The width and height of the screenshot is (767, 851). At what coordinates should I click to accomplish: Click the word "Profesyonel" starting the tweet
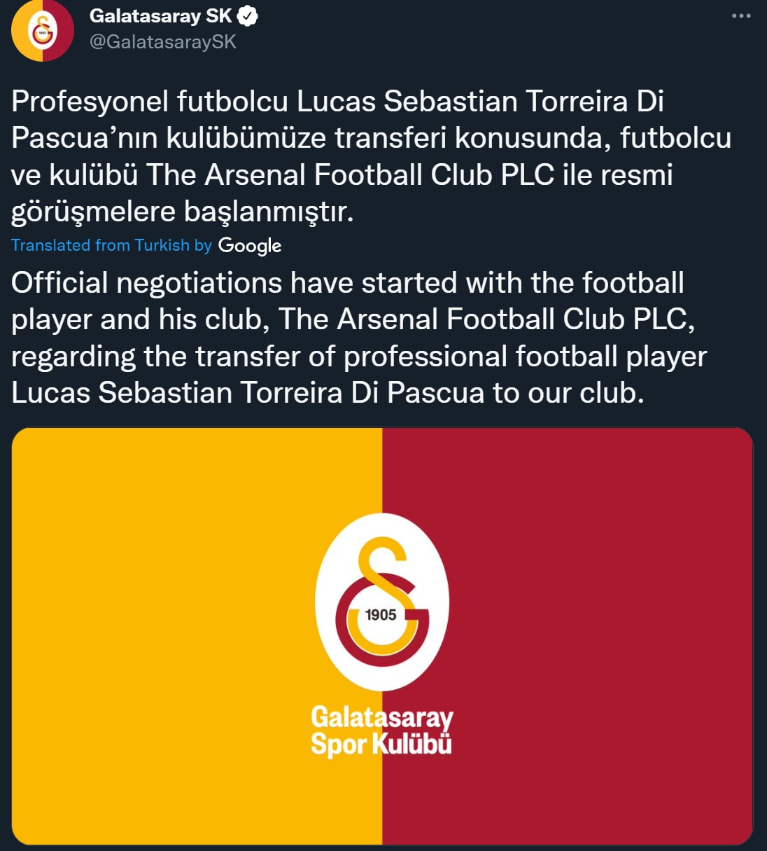tap(90, 102)
